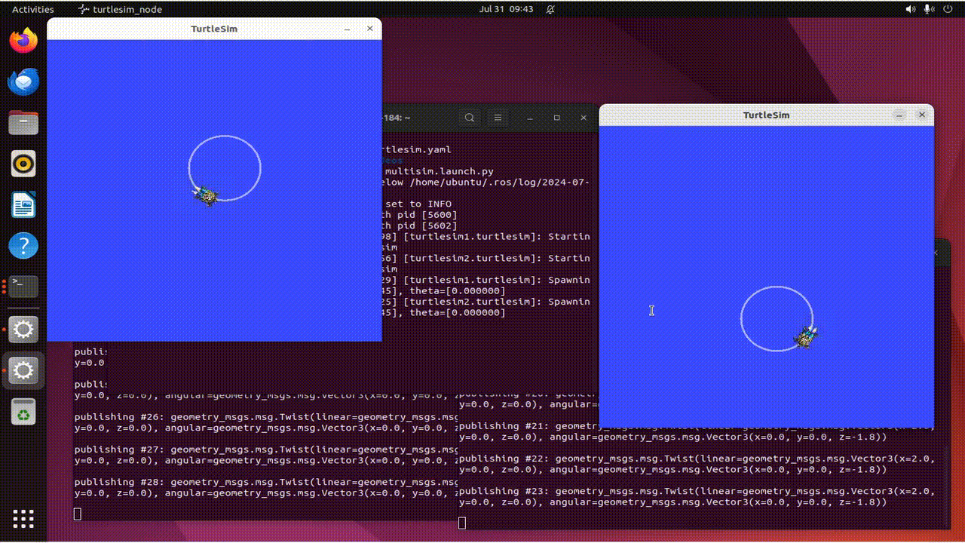
Task: Click the volume speaker icon
Action: coord(910,9)
